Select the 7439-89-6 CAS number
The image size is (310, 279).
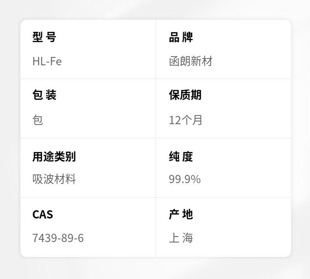[58, 238]
